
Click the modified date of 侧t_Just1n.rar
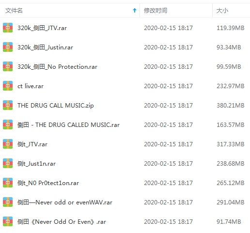[168, 164]
